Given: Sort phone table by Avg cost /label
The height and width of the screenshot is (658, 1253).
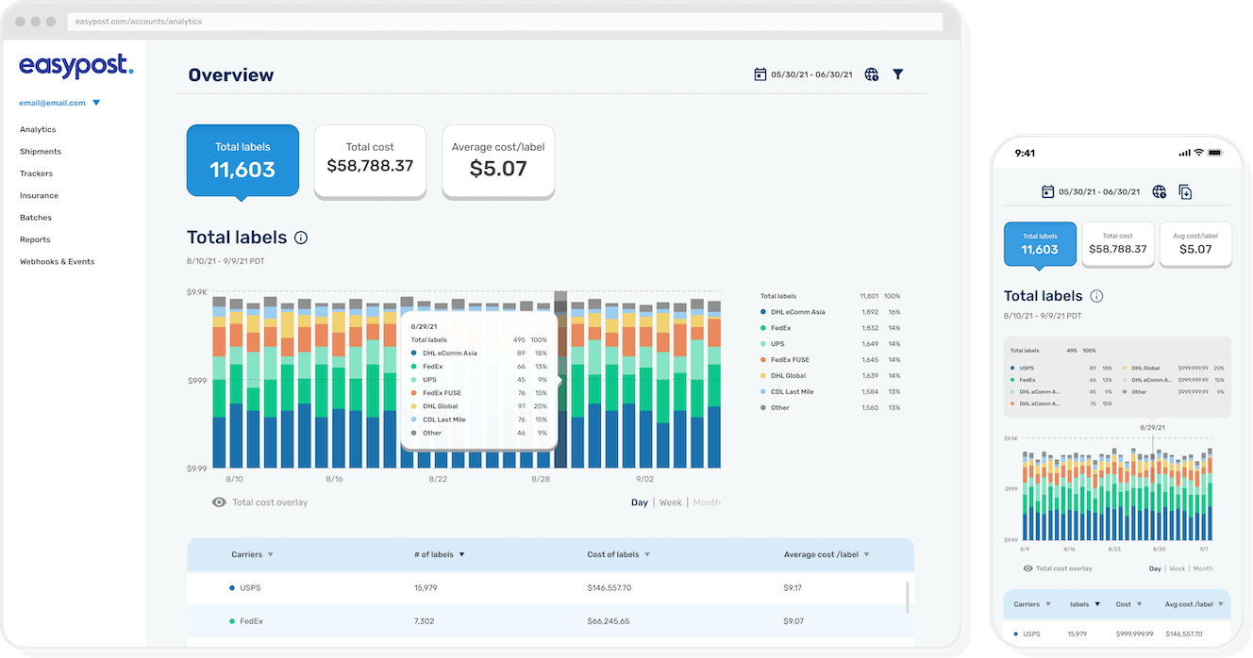Looking at the screenshot, I should coord(1221,604).
